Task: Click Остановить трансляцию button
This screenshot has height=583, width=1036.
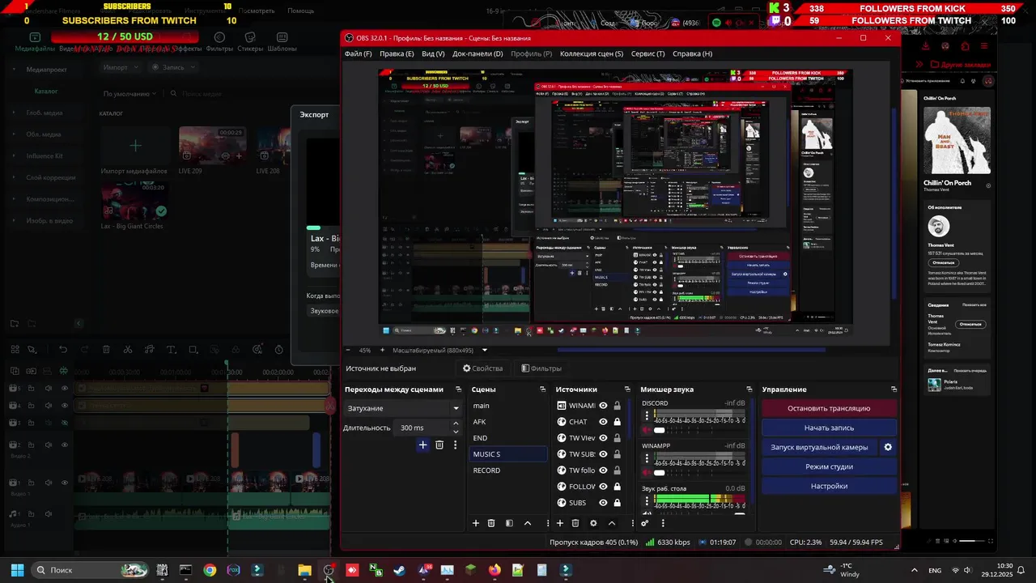Action: [829, 408]
